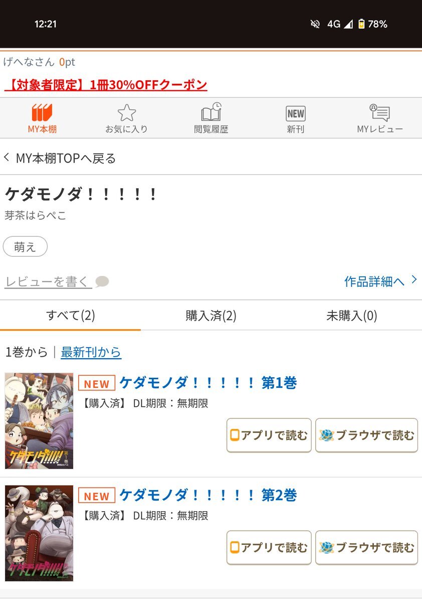Open 作品詳細へ arrow link

point(380,281)
